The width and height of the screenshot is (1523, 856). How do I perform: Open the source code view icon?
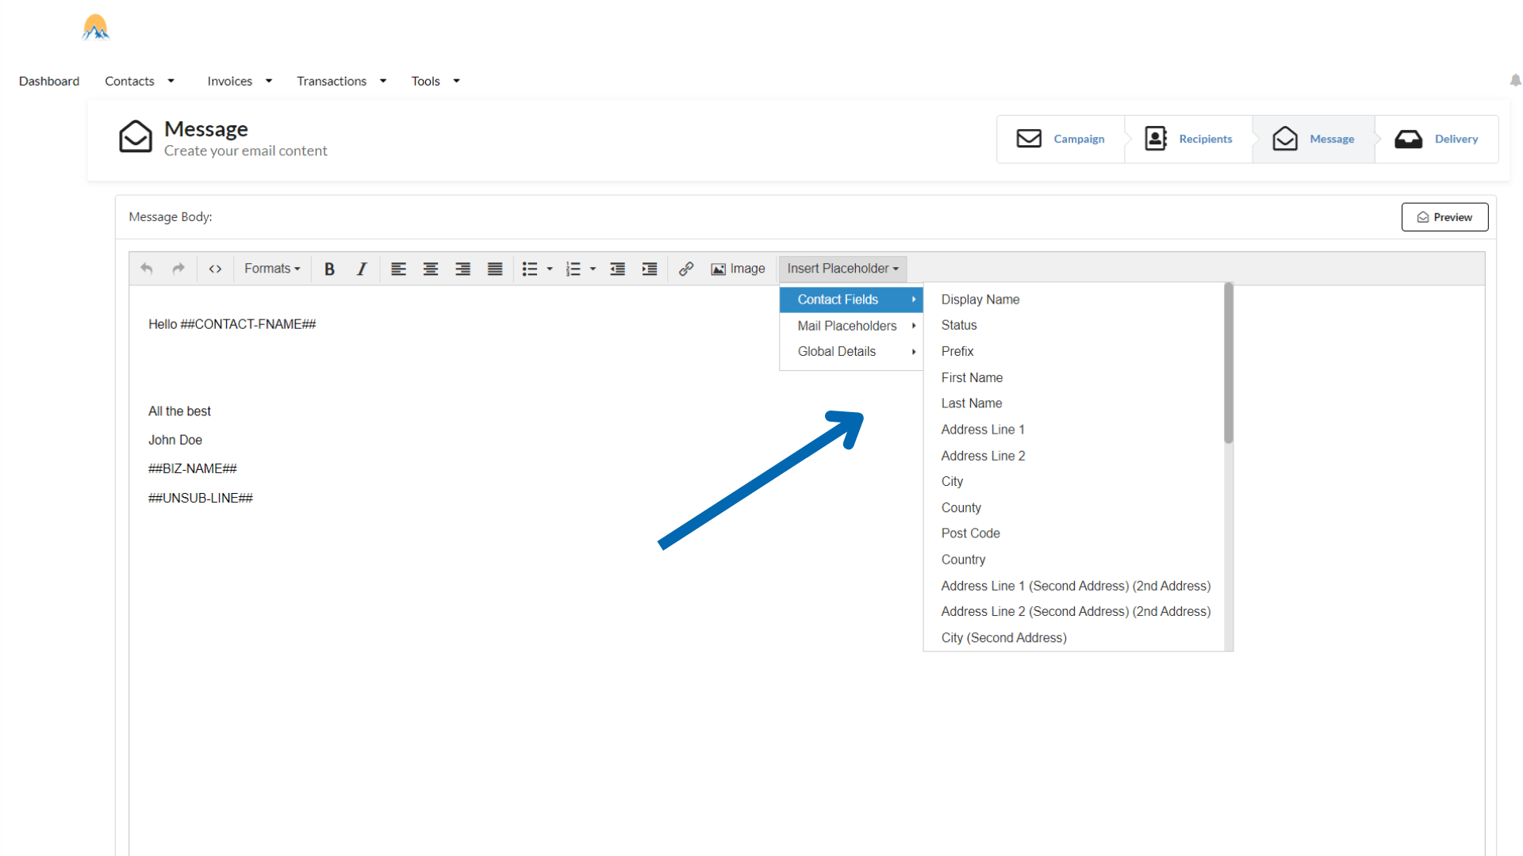pos(215,269)
